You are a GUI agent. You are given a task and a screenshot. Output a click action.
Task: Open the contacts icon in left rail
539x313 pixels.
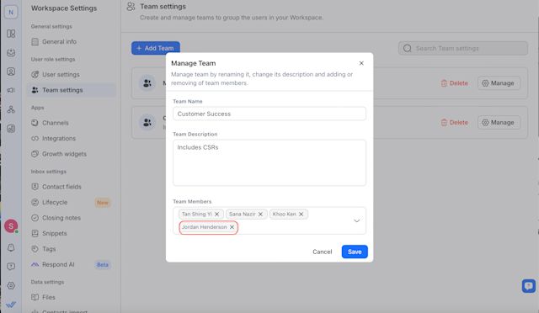pos(11,72)
